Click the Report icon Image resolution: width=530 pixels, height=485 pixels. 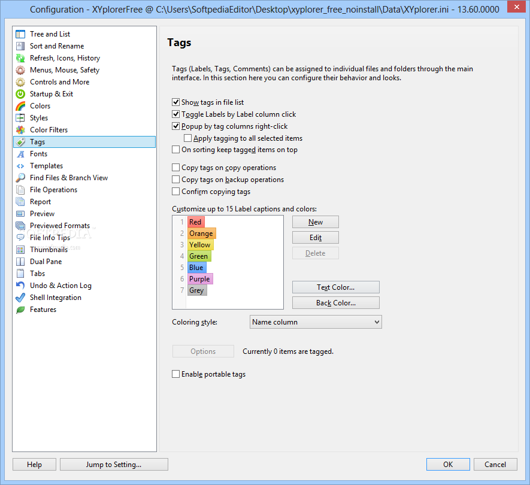tap(20, 202)
